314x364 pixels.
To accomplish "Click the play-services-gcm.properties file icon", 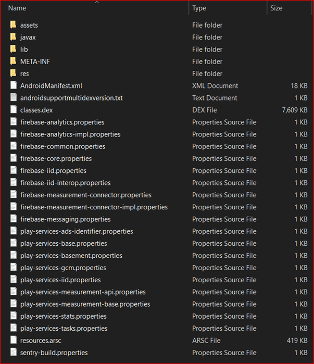I will click(x=14, y=267).
